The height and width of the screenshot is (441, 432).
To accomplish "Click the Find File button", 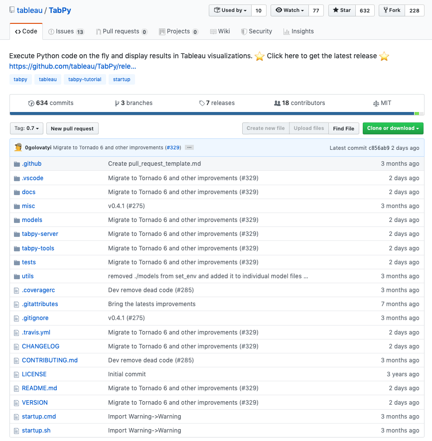I will pyautogui.click(x=344, y=128).
